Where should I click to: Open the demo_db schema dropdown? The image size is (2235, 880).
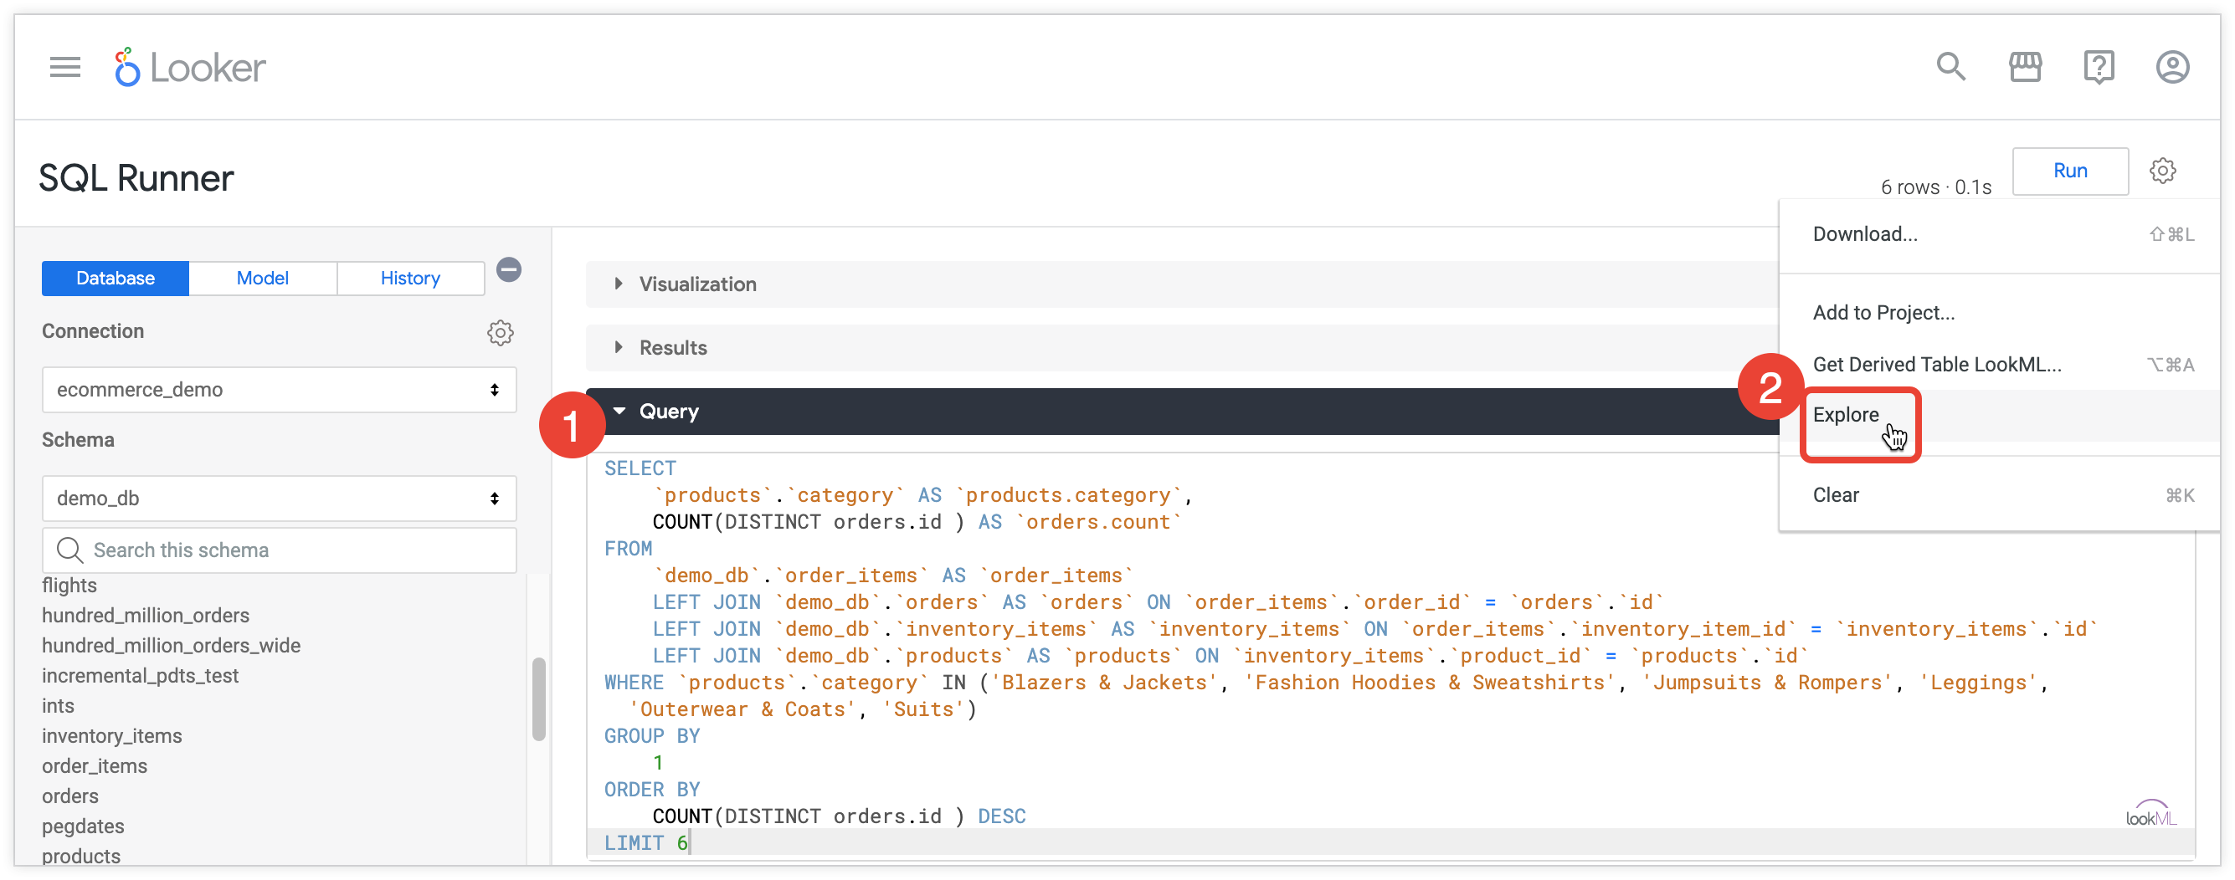(x=279, y=499)
